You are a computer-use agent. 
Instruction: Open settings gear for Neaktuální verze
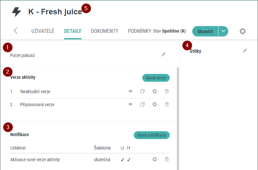tap(154, 91)
